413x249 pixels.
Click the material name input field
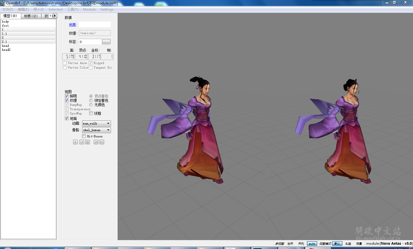coord(95,24)
